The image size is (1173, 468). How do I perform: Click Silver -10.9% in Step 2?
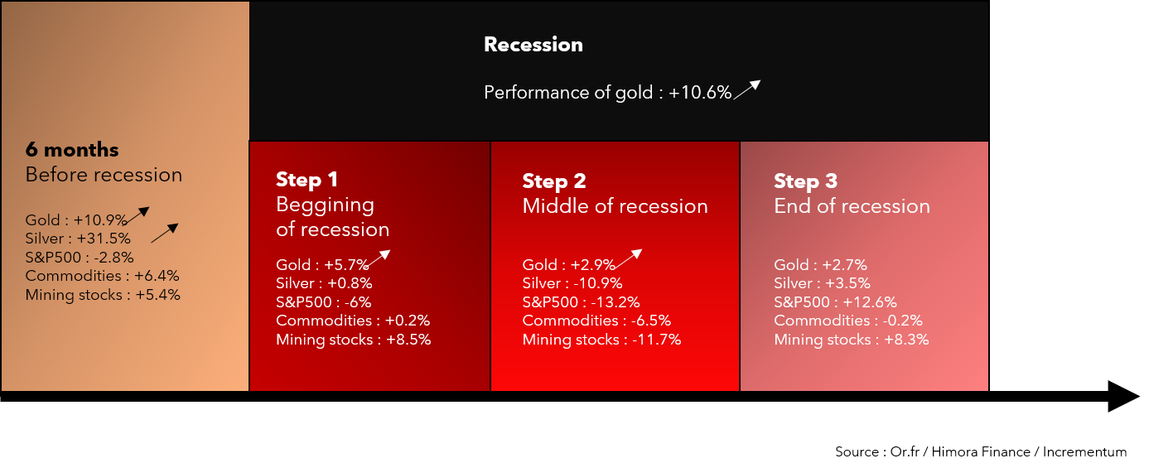coord(572,283)
